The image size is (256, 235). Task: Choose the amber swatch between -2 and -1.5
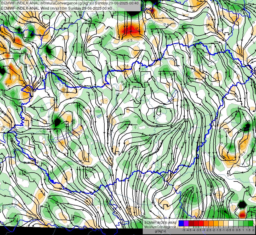216,223
